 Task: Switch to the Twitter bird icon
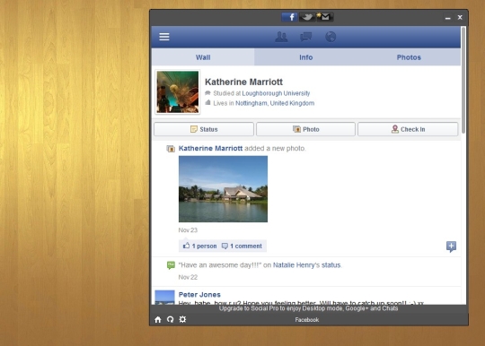coord(307,17)
